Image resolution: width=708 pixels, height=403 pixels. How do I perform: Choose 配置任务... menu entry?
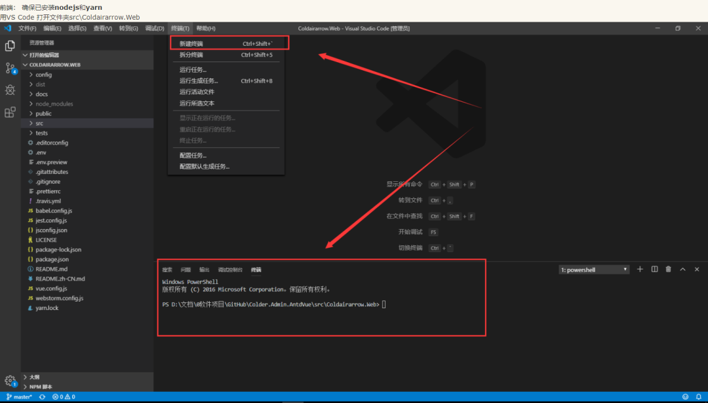[x=226, y=156]
